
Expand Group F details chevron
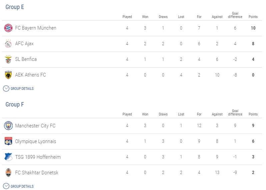click(x=6, y=186)
